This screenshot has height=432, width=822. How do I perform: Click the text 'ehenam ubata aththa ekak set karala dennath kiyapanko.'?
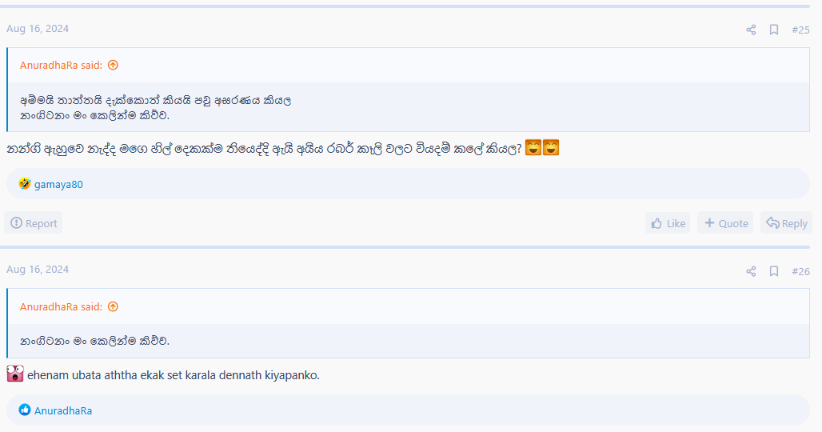174,375
